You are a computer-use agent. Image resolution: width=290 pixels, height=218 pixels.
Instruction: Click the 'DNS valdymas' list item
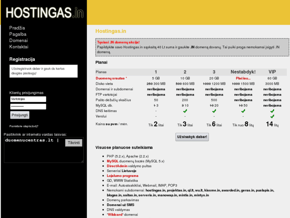click(118, 210)
